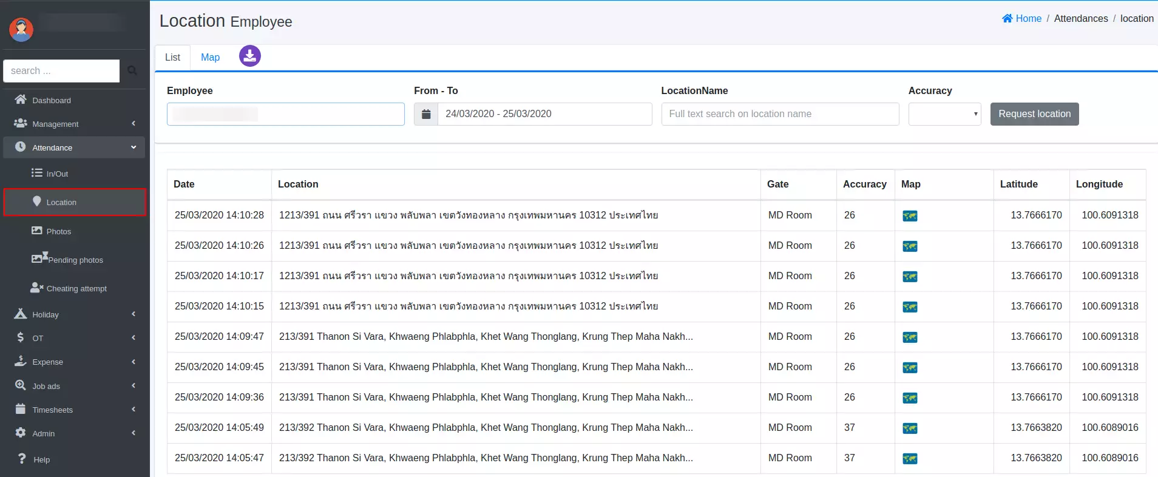The width and height of the screenshot is (1158, 477).
Task: Open map icon for 14:05:49 row
Action: tap(910, 428)
